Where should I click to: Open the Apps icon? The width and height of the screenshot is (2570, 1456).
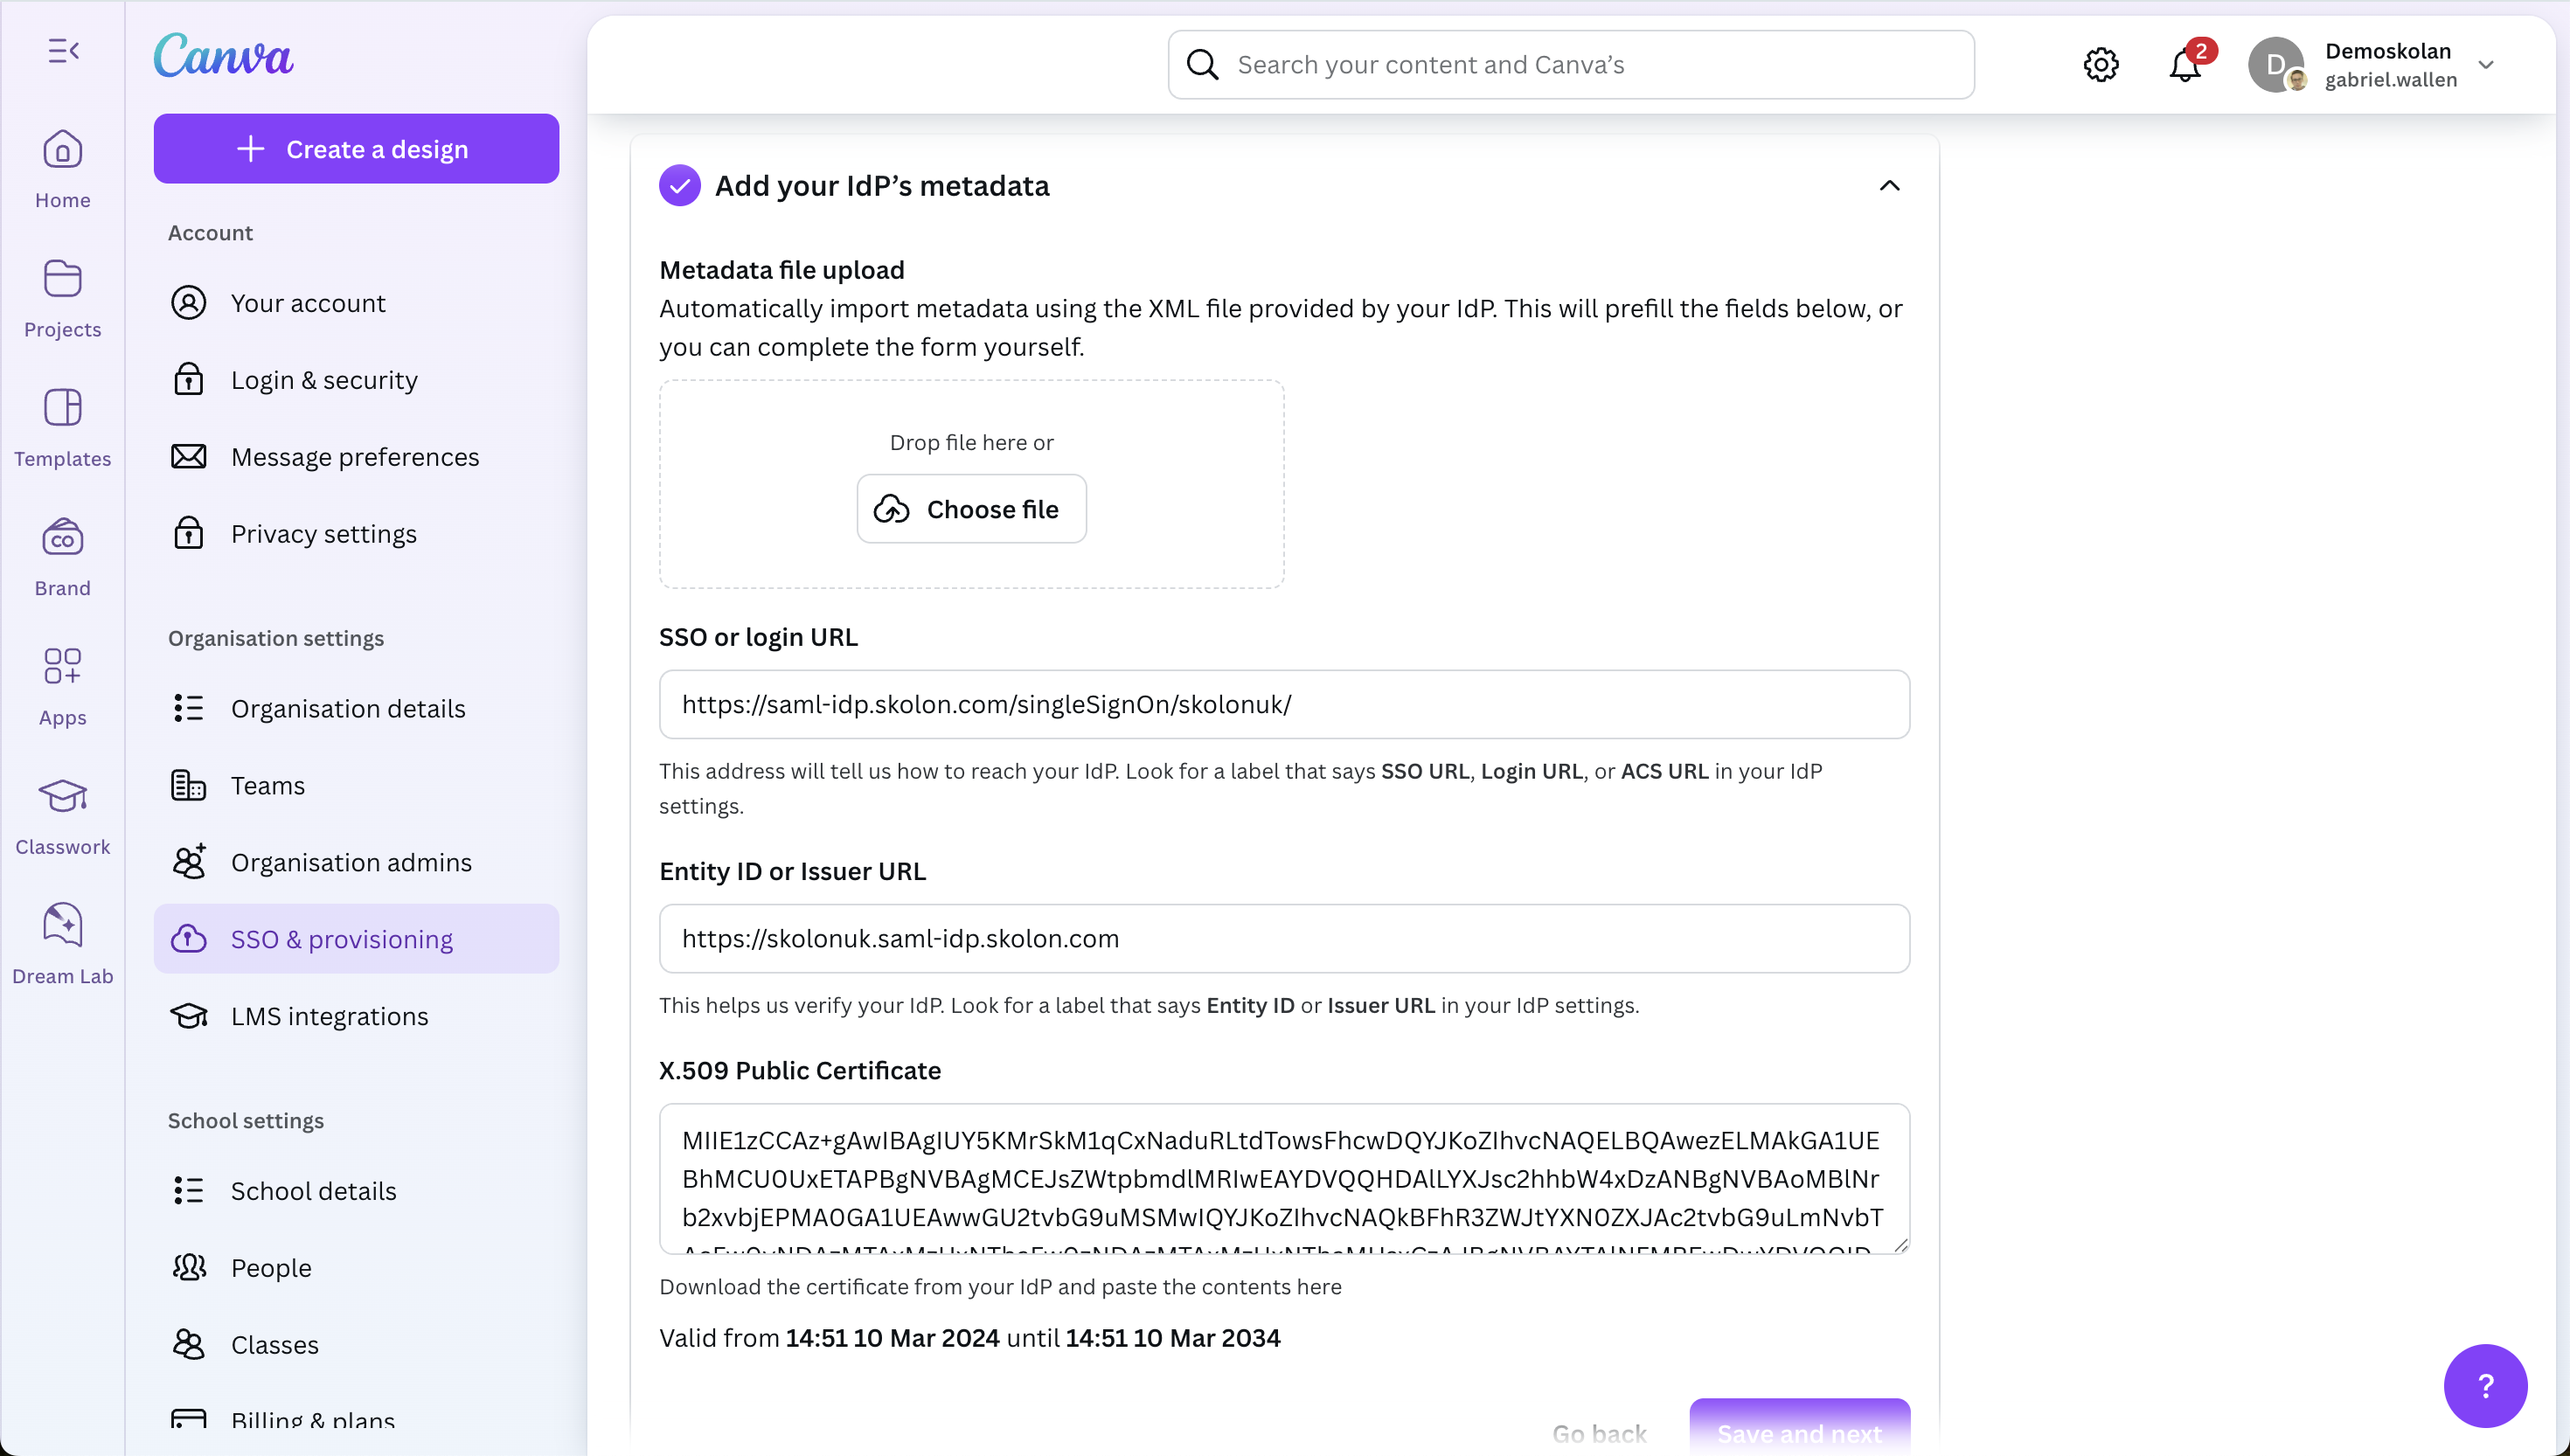(62, 685)
